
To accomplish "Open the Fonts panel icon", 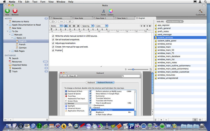I will [103, 11].
